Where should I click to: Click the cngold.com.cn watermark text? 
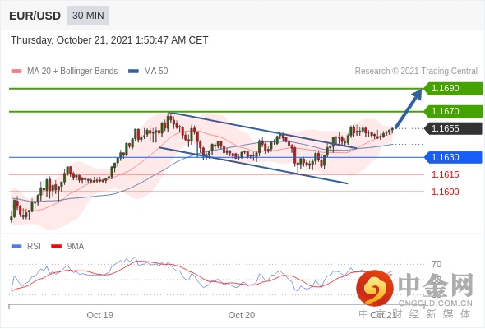[x=436, y=304]
